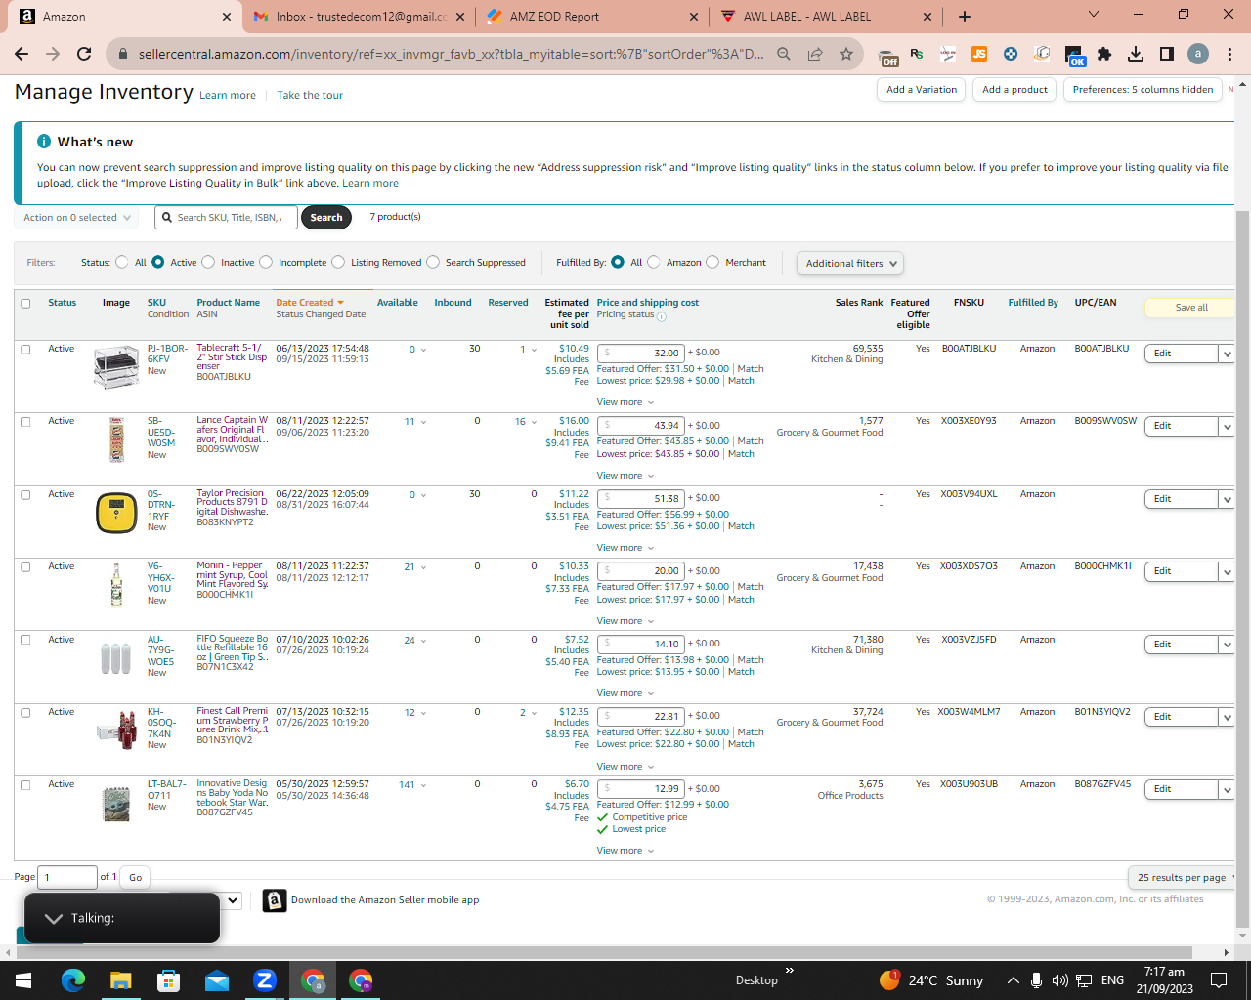Click the Add a product button
1251x1000 pixels.
click(x=1014, y=90)
